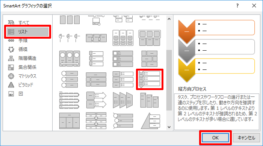The image size is (263, 146).
Task: Select the stacked chevron arrows list layout
Action: (x=69, y=100)
